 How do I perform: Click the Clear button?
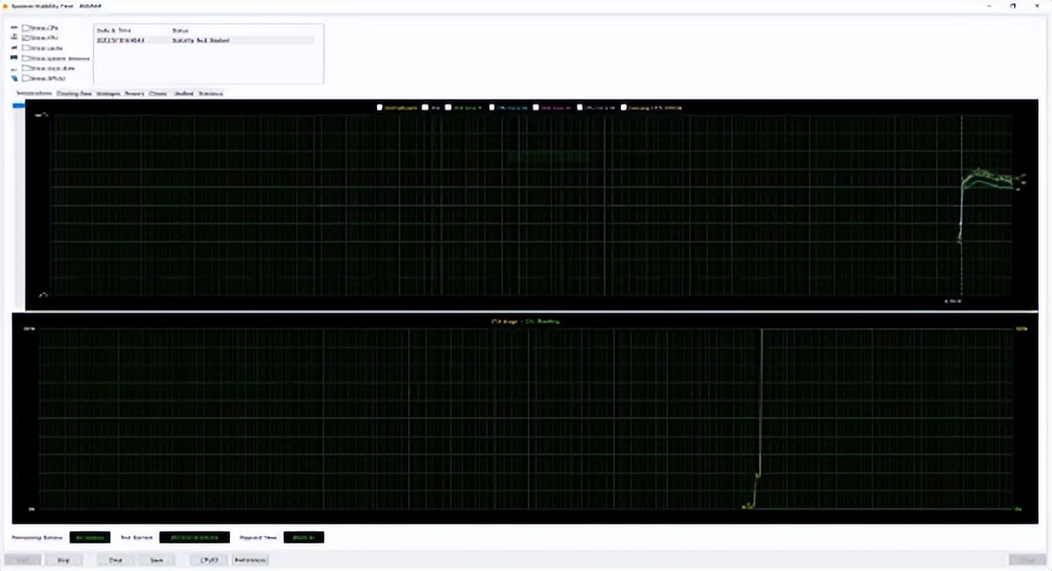point(116,560)
